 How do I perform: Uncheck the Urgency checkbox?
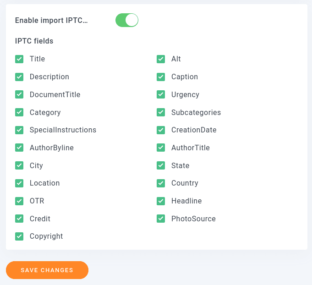(161, 94)
